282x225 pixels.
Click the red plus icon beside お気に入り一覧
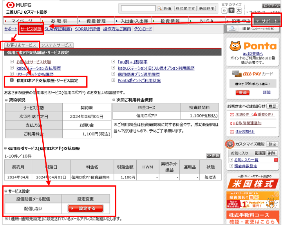276,160
